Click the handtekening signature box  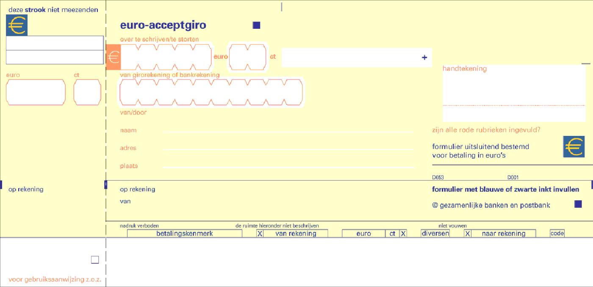[x=514, y=93]
